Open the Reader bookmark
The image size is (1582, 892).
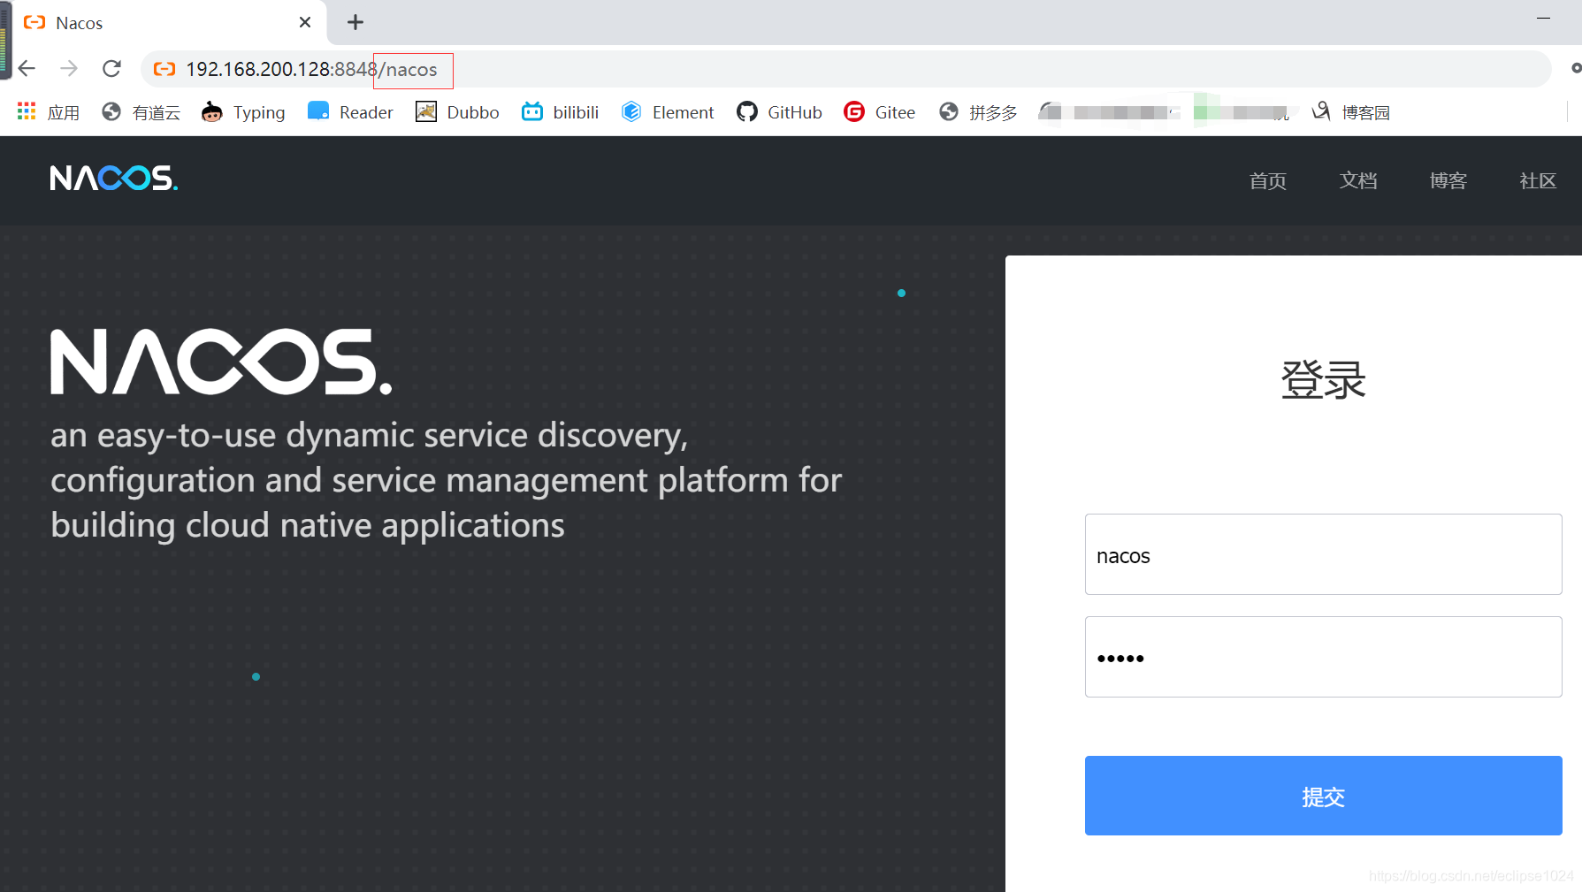tap(350, 112)
